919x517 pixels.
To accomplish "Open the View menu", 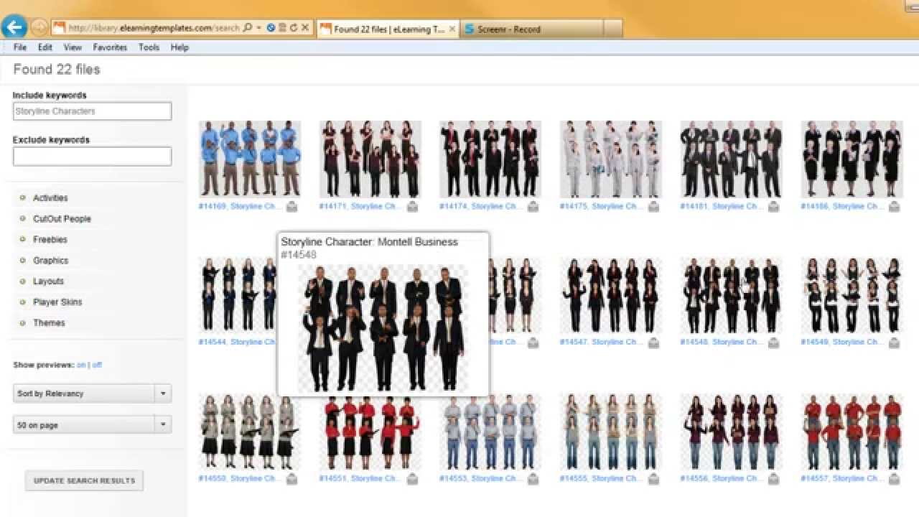I will [73, 47].
